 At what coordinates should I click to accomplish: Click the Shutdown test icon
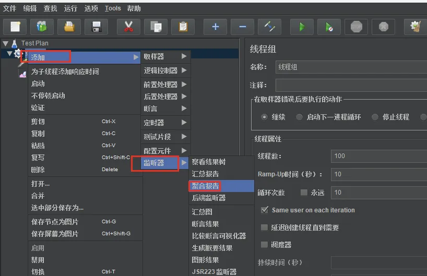[x=384, y=27]
